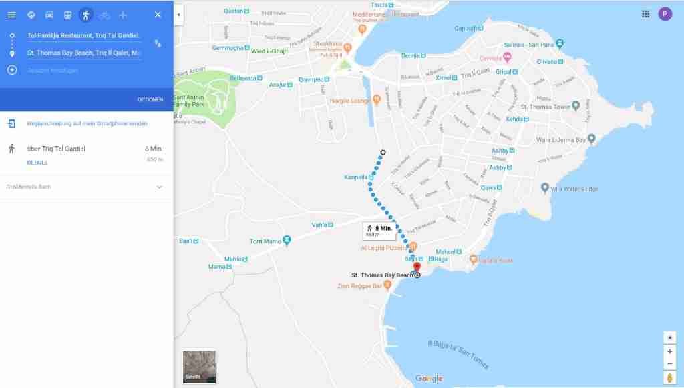
Task: Edit the starting point field
Action: (x=83, y=35)
